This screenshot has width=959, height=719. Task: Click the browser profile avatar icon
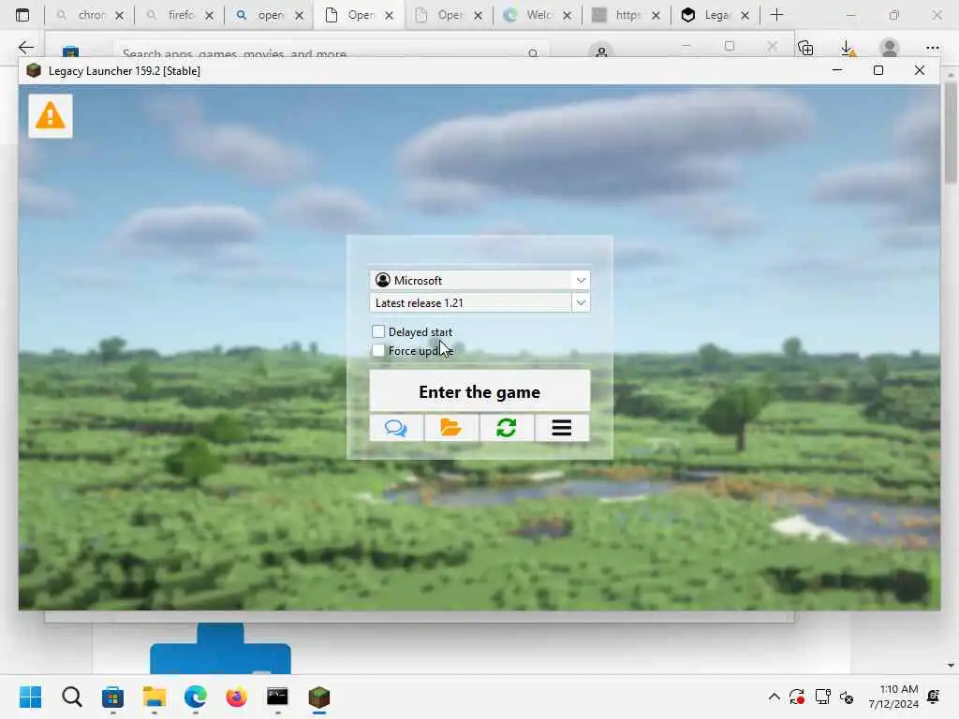(890, 48)
